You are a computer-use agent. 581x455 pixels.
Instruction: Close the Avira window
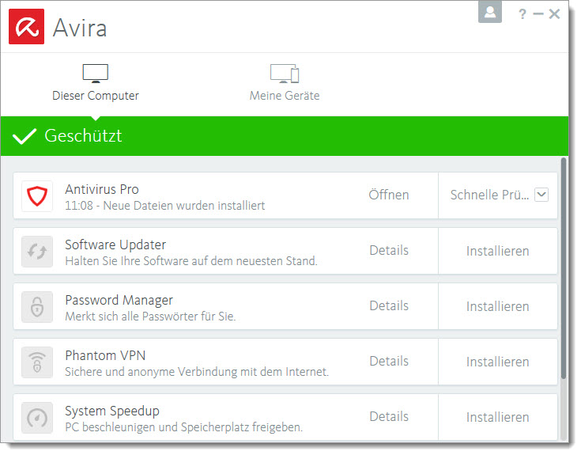tap(554, 14)
